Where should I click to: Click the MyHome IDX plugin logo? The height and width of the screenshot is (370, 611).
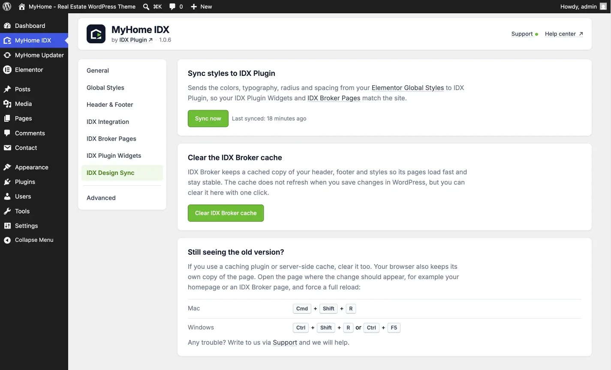click(96, 34)
